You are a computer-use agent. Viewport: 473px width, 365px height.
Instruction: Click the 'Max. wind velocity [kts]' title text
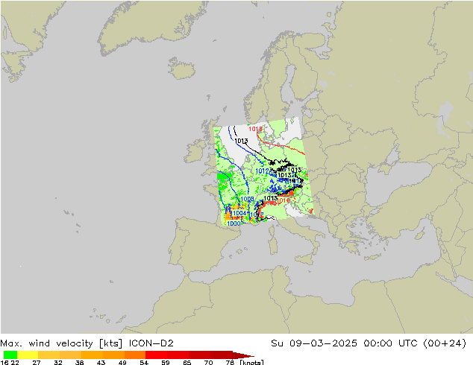coord(61,343)
